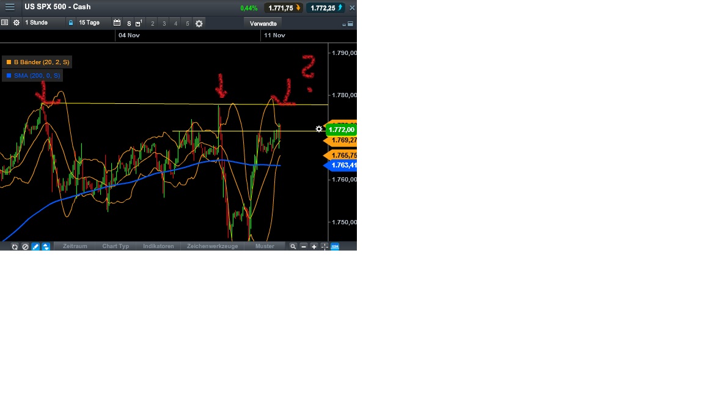Open the calendar date picker icon
Viewport: 704px width, 396px height.
pos(117,23)
